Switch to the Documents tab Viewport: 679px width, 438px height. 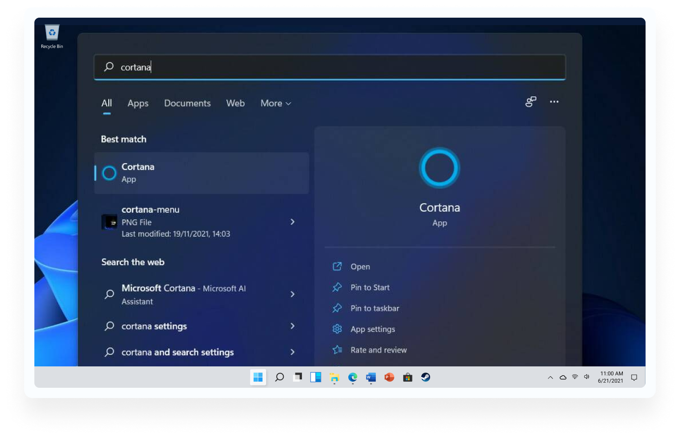coord(187,103)
